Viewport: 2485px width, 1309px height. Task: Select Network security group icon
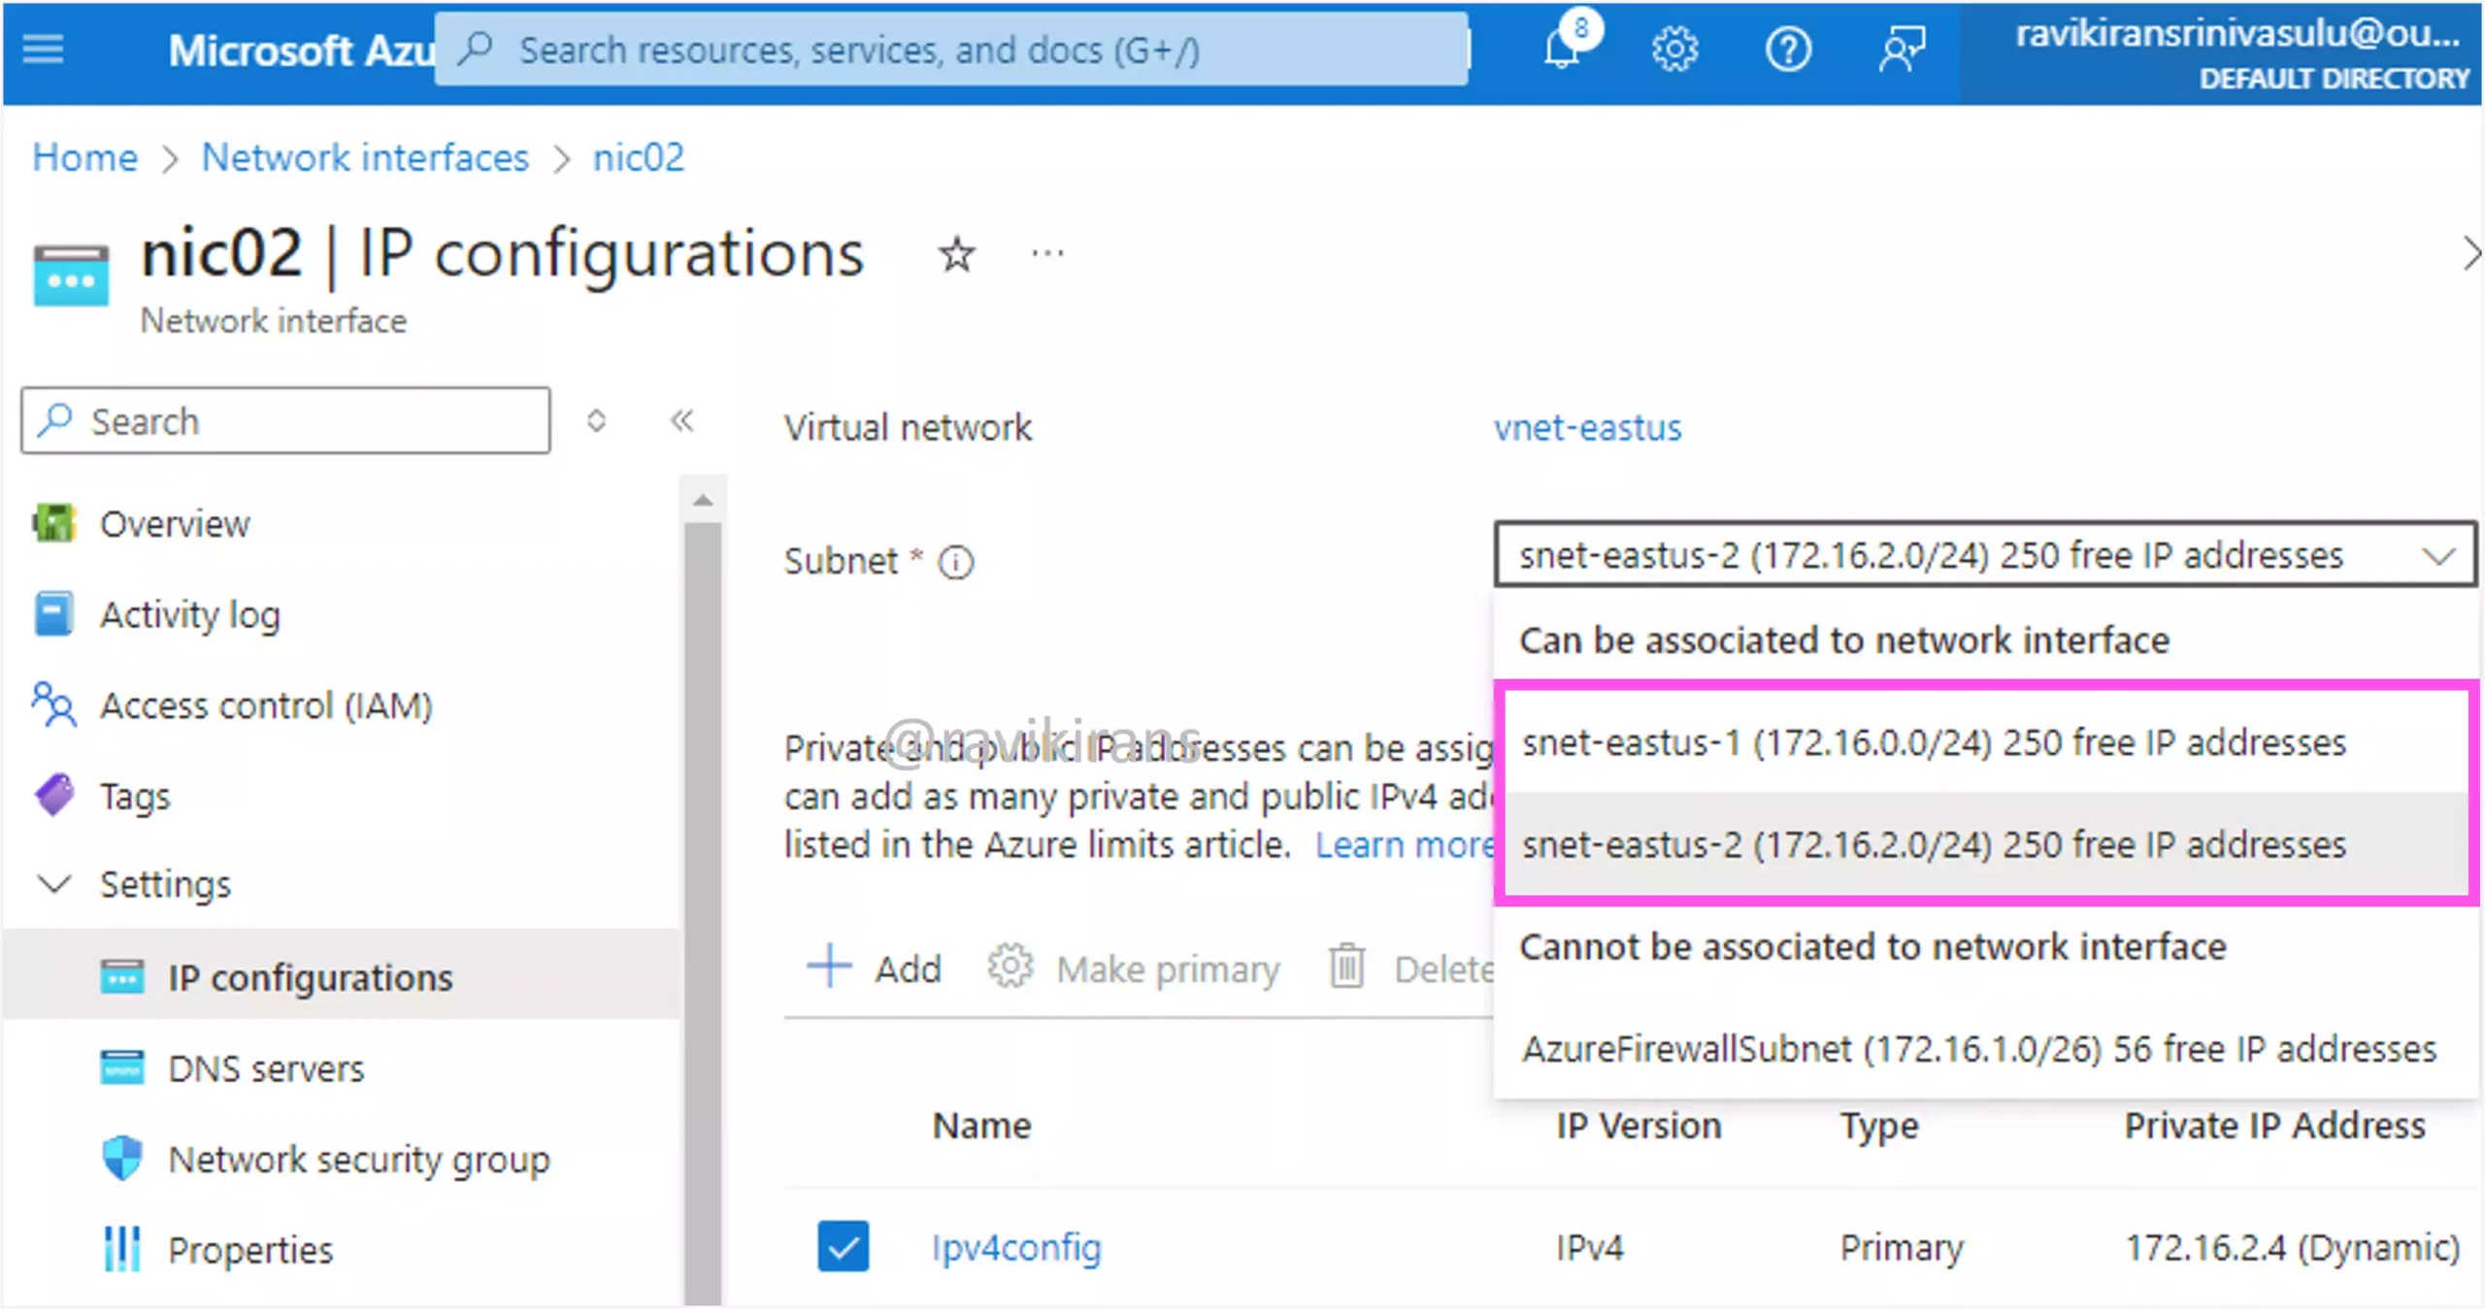[126, 1158]
